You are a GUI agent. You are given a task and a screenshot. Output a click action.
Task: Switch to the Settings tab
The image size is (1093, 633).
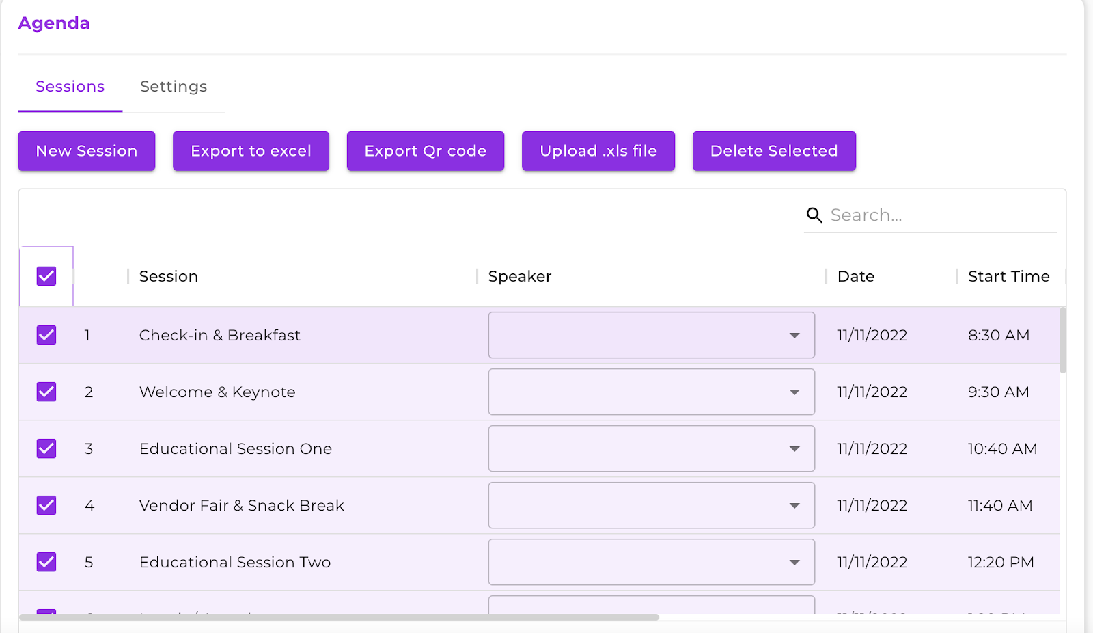click(174, 87)
